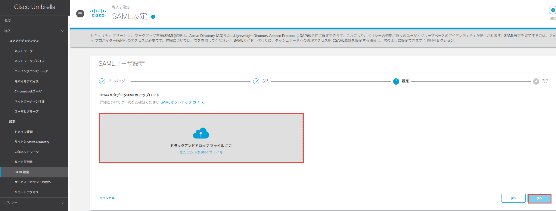Click the plus 追加 icon
Image resolution: width=556 pixels, height=211 pixels.
click(553, 10)
